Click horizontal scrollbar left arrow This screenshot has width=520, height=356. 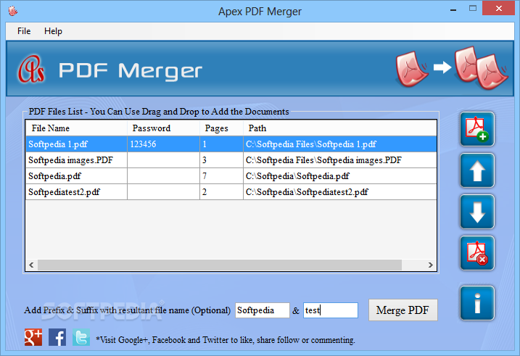pyautogui.click(x=31, y=265)
